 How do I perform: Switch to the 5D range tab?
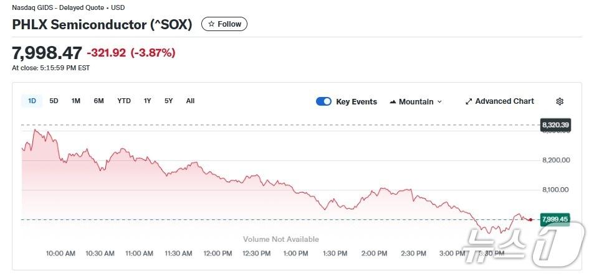(54, 101)
